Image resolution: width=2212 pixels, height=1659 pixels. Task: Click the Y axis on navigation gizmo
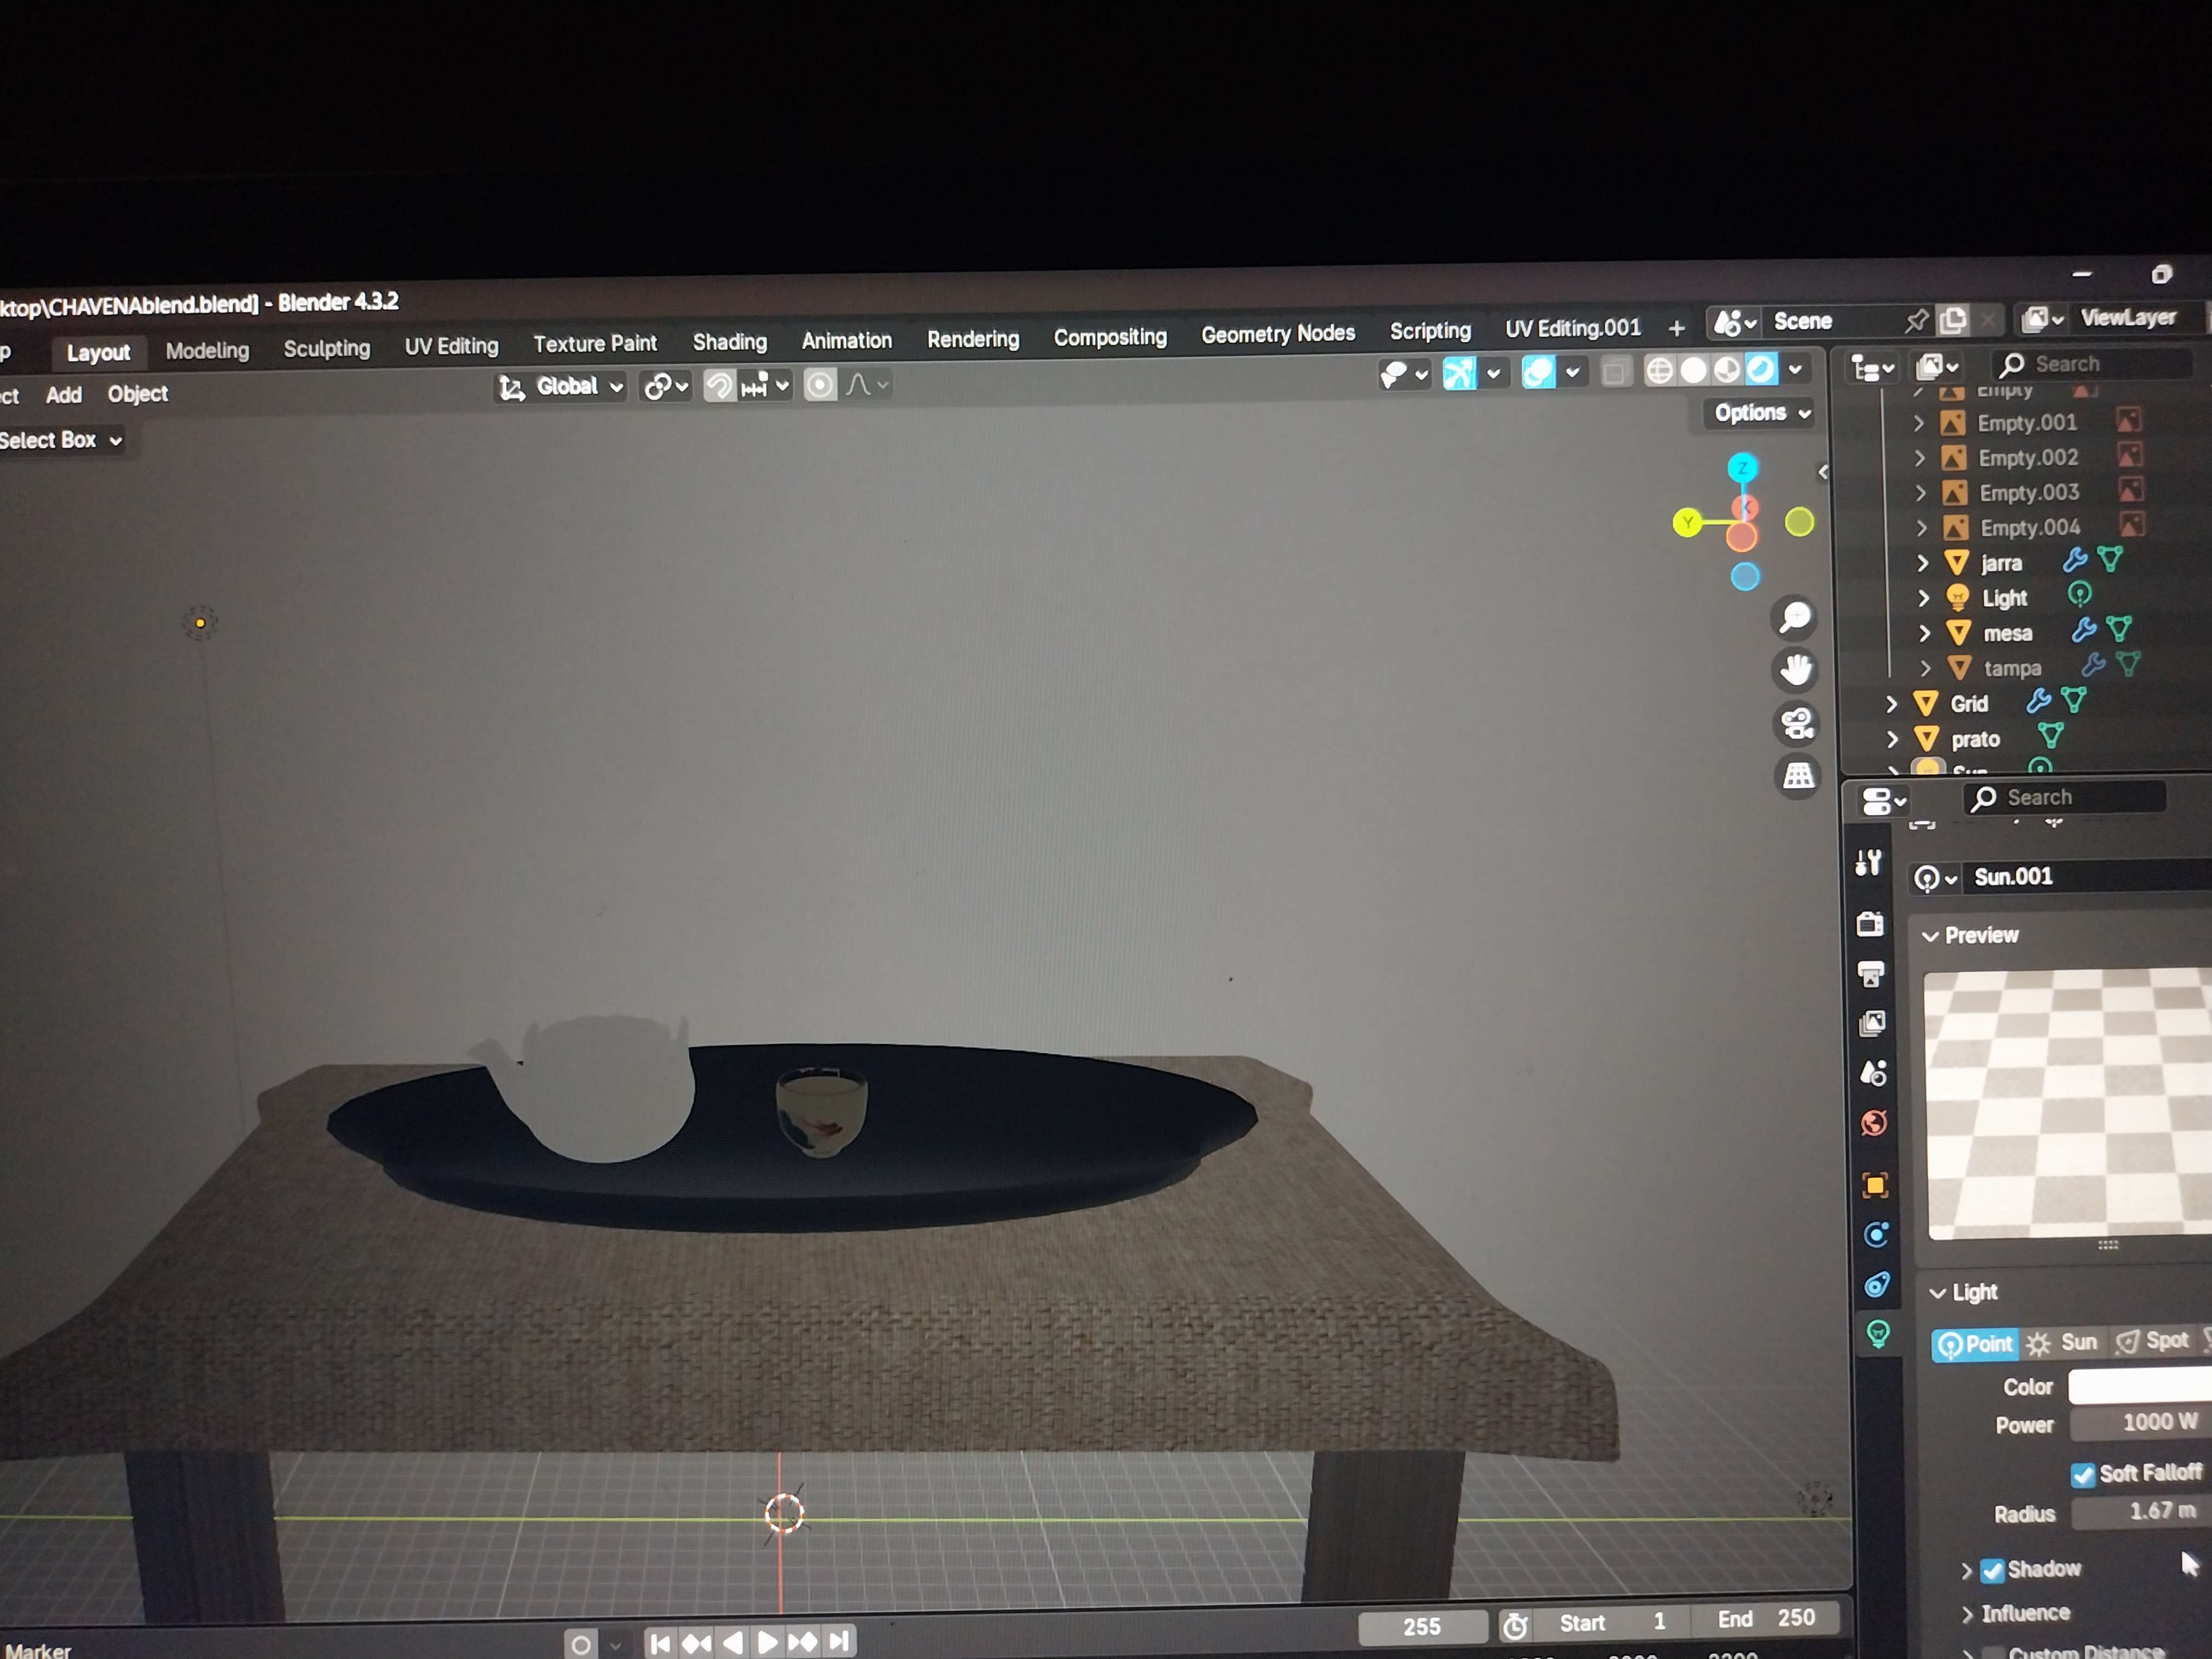[x=1688, y=522]
